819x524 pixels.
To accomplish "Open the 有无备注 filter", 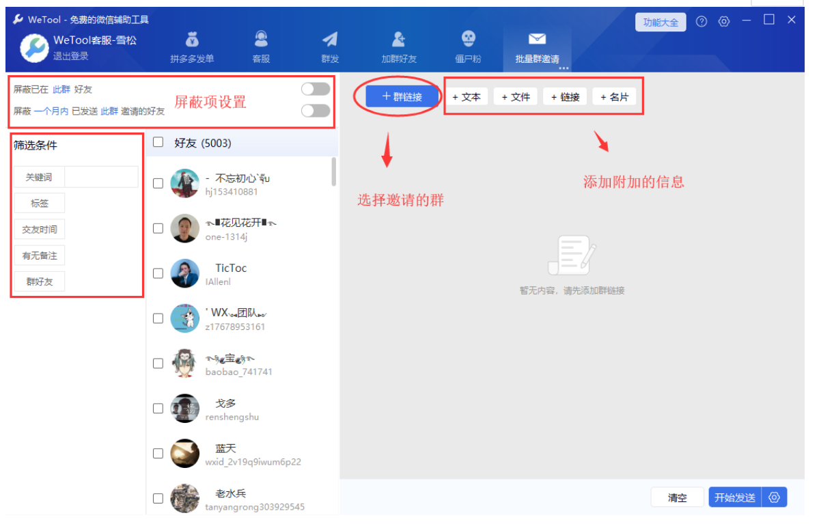I will click(x=40, y=256).
